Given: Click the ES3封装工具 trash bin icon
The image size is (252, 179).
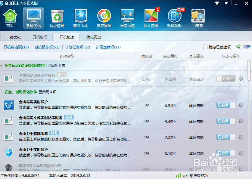Looking at the screenshot, I should tap(8, 168).
